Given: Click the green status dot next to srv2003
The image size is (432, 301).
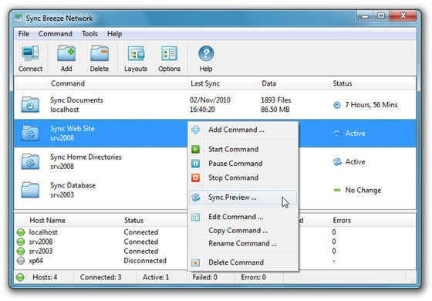Looking at the screenshot, I should [21, 251].
